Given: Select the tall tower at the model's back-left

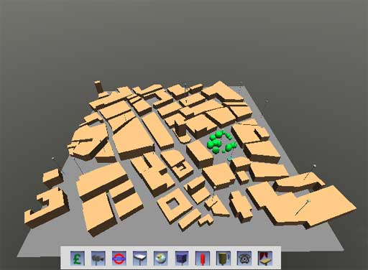Looking at the screenshot, I should tap(98, 87).
